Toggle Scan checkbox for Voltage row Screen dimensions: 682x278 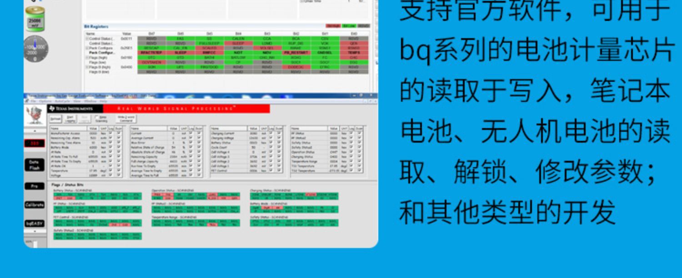pyautogui.click(x=119, y=175)
